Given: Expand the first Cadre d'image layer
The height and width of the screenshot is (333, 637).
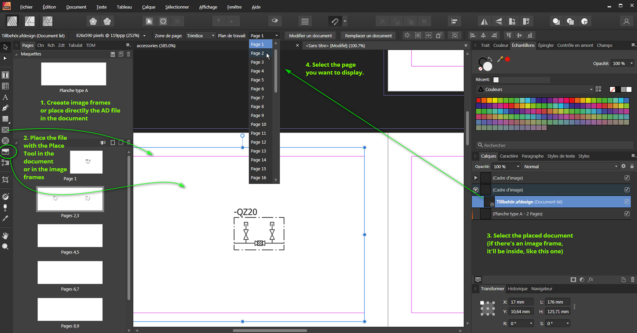Looking at the screenshot, I should (476, 178).
